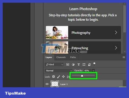The width and height of the screenshot is (129, 98).
Task: Filter layers by smart objects icon
Action: pyautogui.click(x=89, y=64)
